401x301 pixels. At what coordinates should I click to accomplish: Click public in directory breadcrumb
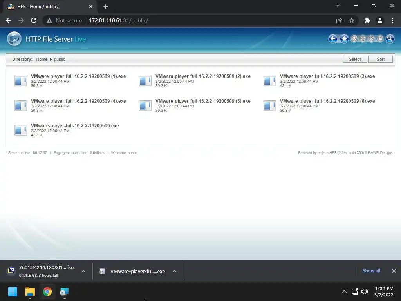tap(60, 59)
